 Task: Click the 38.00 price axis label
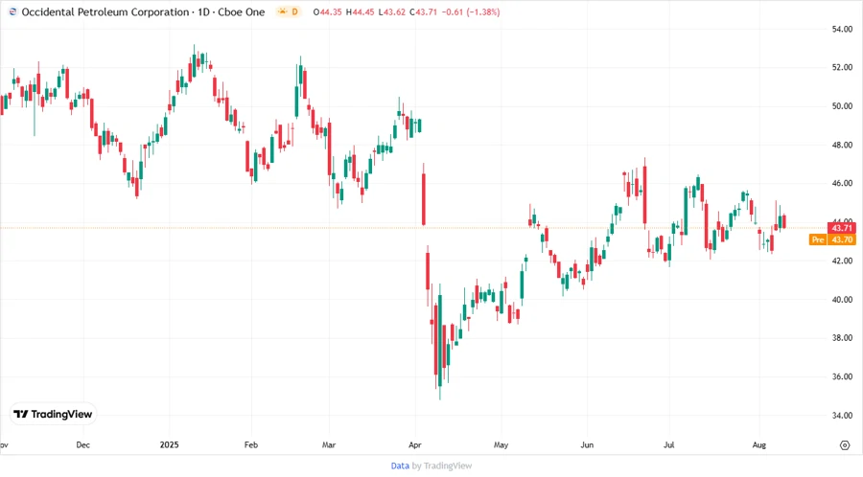pyautogui.click(x=842, y=338)
